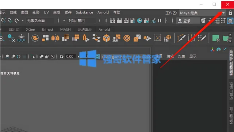This screenshot has width=234, height=132.
Task: Click the Bevel cube shelf icon
Action: coord(106,38)
